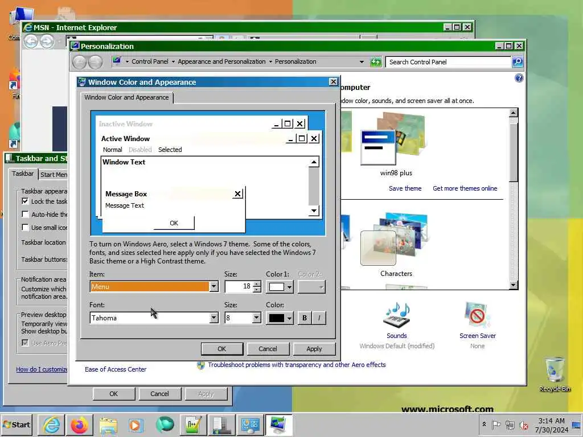
Task: Click Selected menu in preview
Action: coord(170,150)
